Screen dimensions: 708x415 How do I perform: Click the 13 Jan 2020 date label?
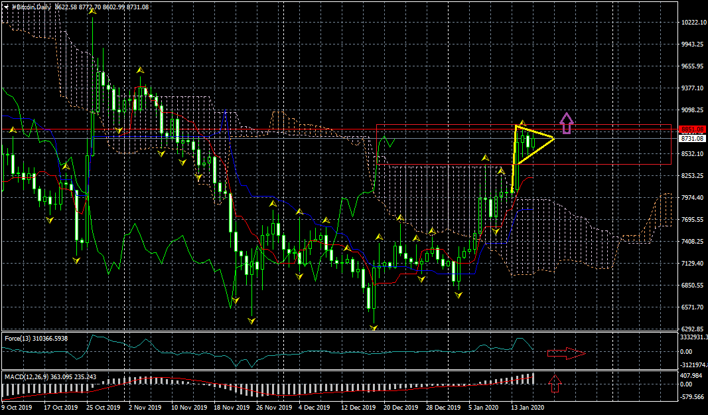coord(528,407)
